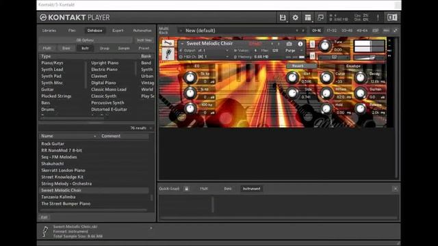Toggle the Preset database filter
This screenshot has height=246, width=438.
pyautogui.click(x=144, y=48)
